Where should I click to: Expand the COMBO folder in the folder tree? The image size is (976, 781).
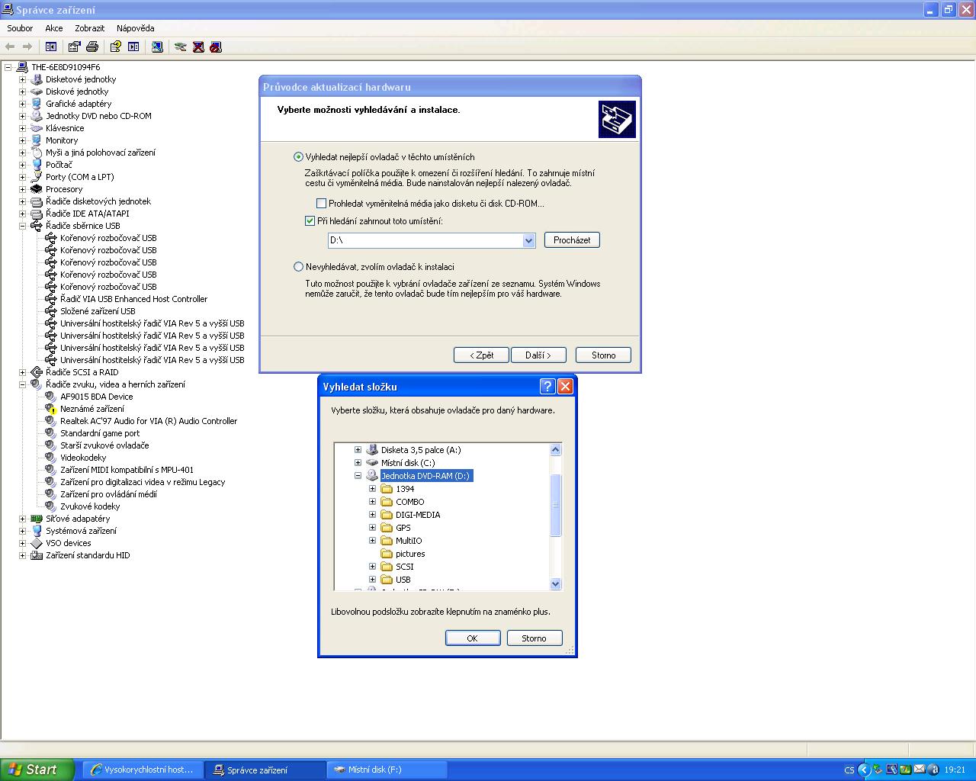372,502
